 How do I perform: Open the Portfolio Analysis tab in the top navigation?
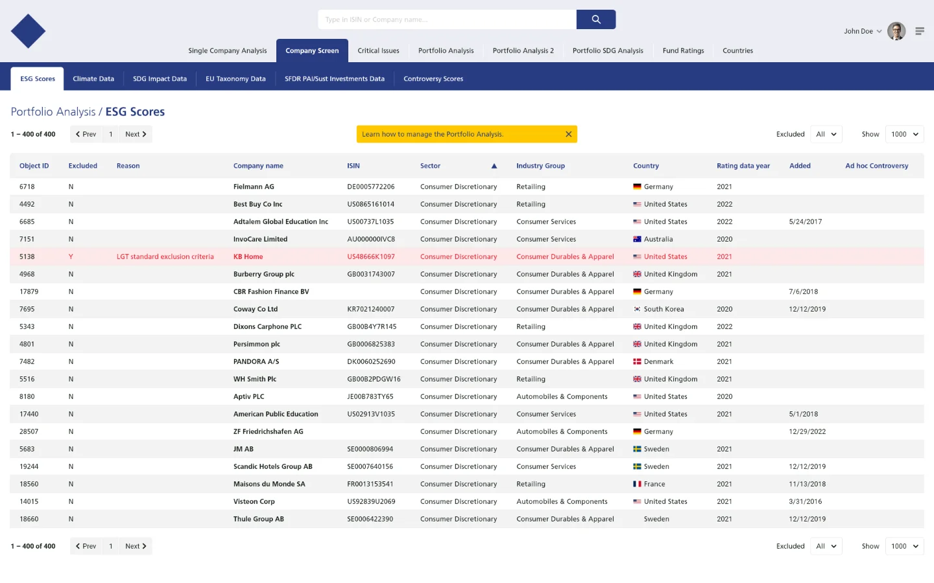tap(446, 51)
